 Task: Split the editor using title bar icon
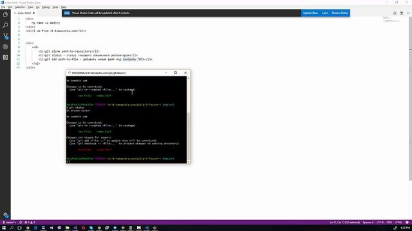pyautogui.click(x=402, y=13)
